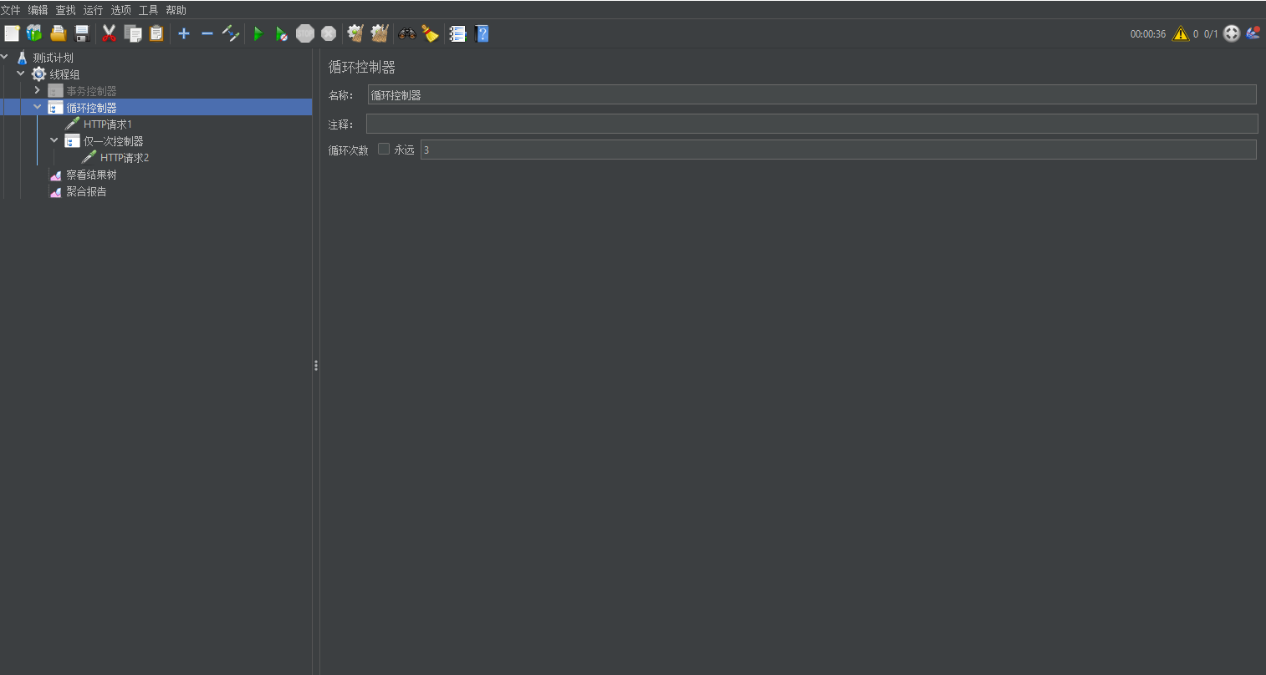1266x675 pixels.
Task: Expand the 事务控制器 node arrow
Action: point(38,89)
